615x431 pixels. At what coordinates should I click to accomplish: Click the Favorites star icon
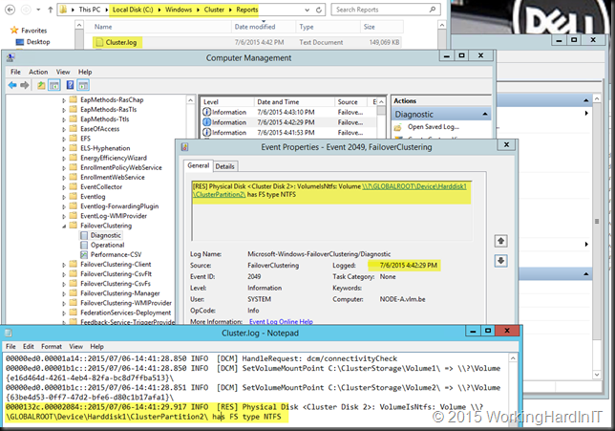tap(14, 30)
